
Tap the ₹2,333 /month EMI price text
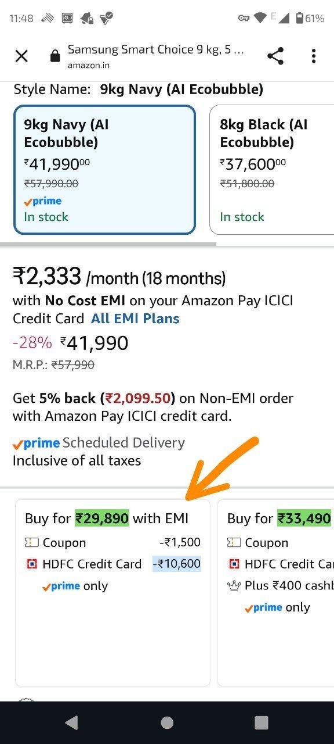coord(119,277)
